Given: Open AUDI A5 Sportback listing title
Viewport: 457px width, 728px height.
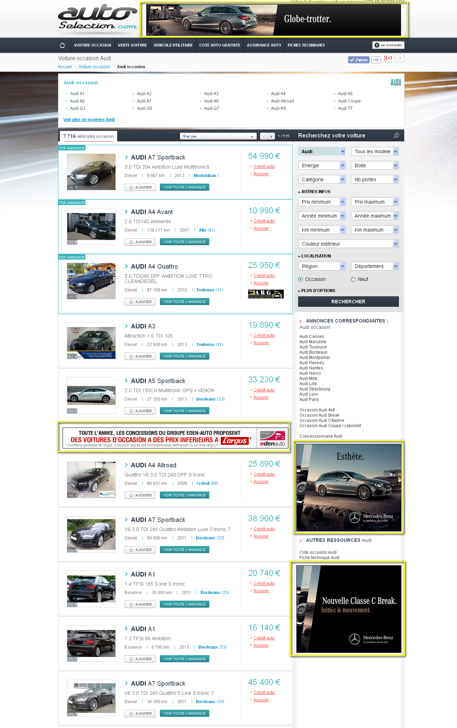Looking at the screenshot, I should (158, 381).
